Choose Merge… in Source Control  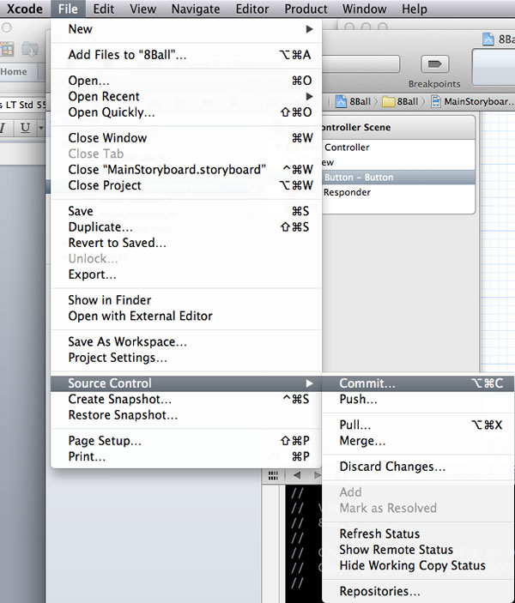pyautogui.click(x=418, y=441)
